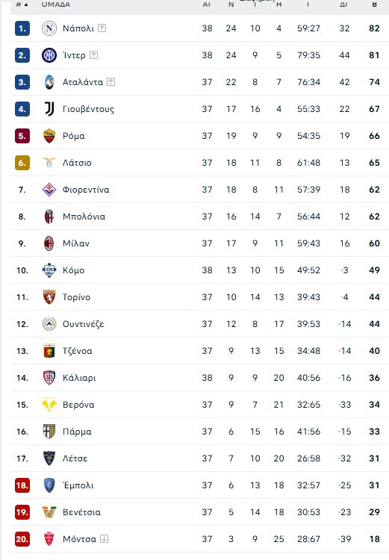Click the blue rank 1 badge
Viewport: 389px width, 560px height.
(x=22, y=28)
